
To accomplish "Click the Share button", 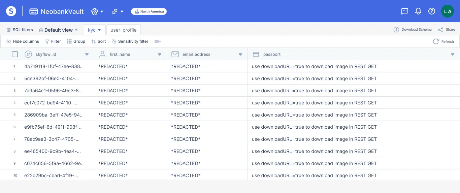I will [447, 30].
